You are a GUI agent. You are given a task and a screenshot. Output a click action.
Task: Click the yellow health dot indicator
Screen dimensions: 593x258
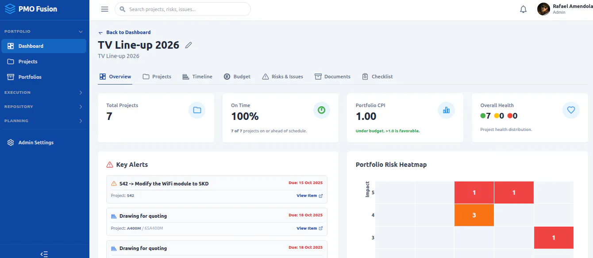(496, 116)
